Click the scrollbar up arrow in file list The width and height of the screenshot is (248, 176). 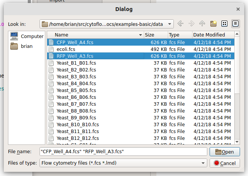click(x=237, y=34)
